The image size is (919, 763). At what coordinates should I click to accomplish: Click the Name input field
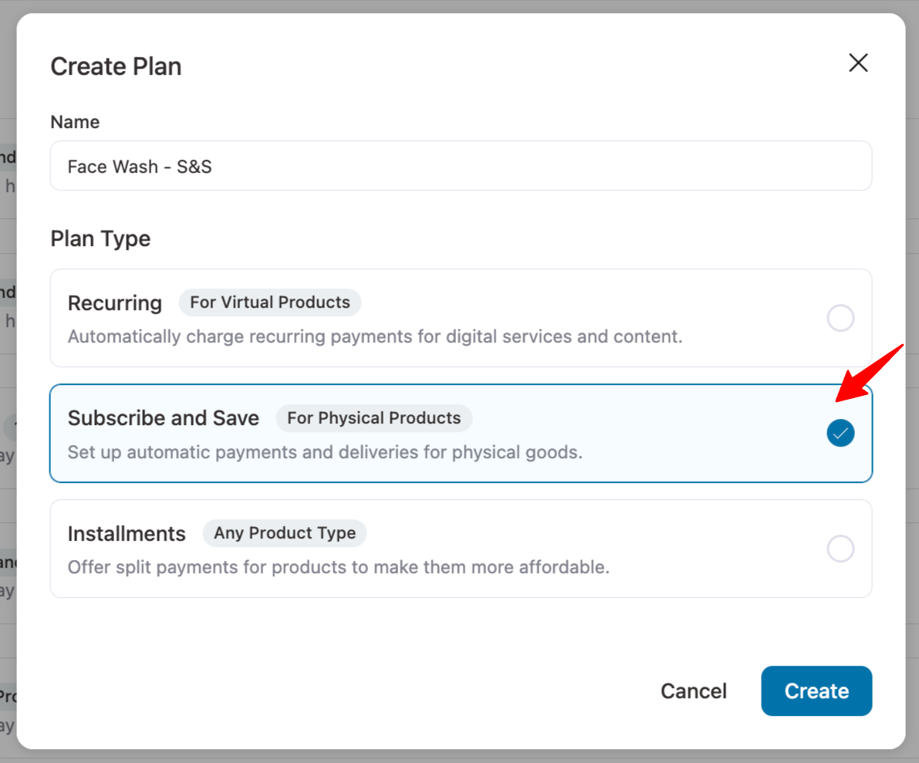(461, 166)
